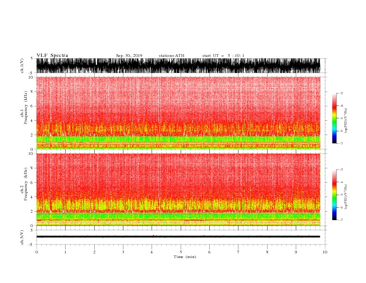Click the ch.3 voltage waveform trace

tap(178, 237)
